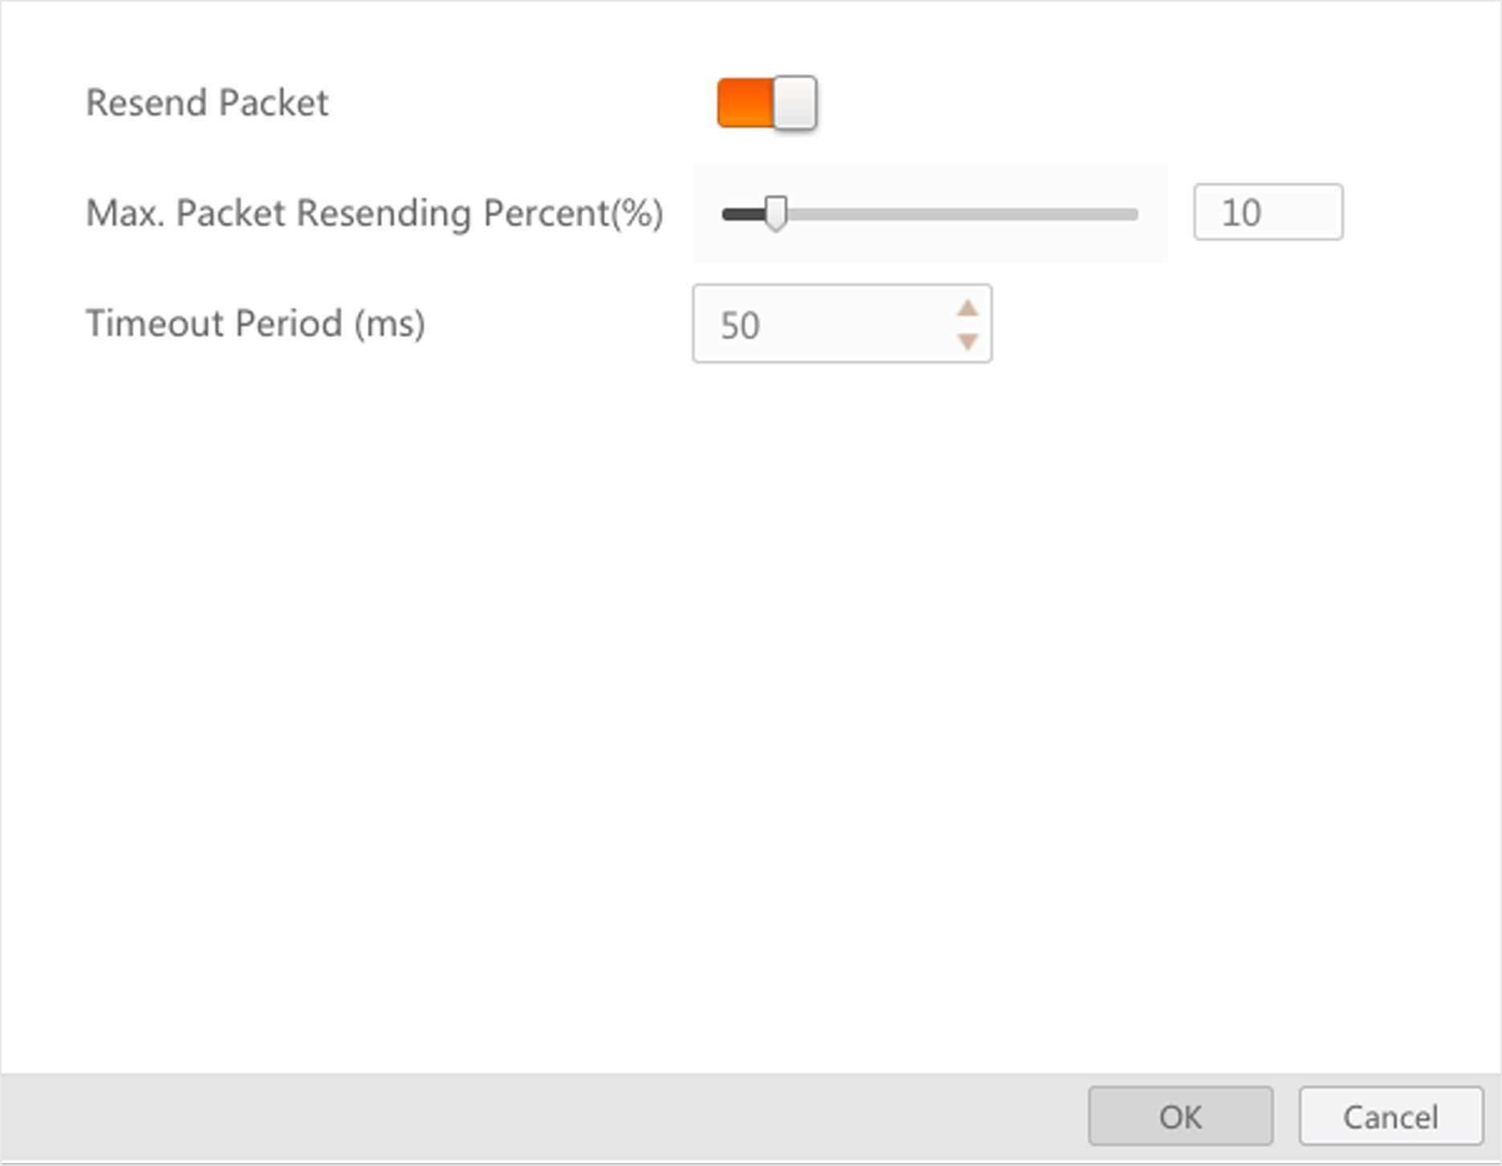Image resolution: width=1502 pixels, height=1166 pixels.
Task: Click the gray footer bar beside OK
Action: coord(562,1117)
